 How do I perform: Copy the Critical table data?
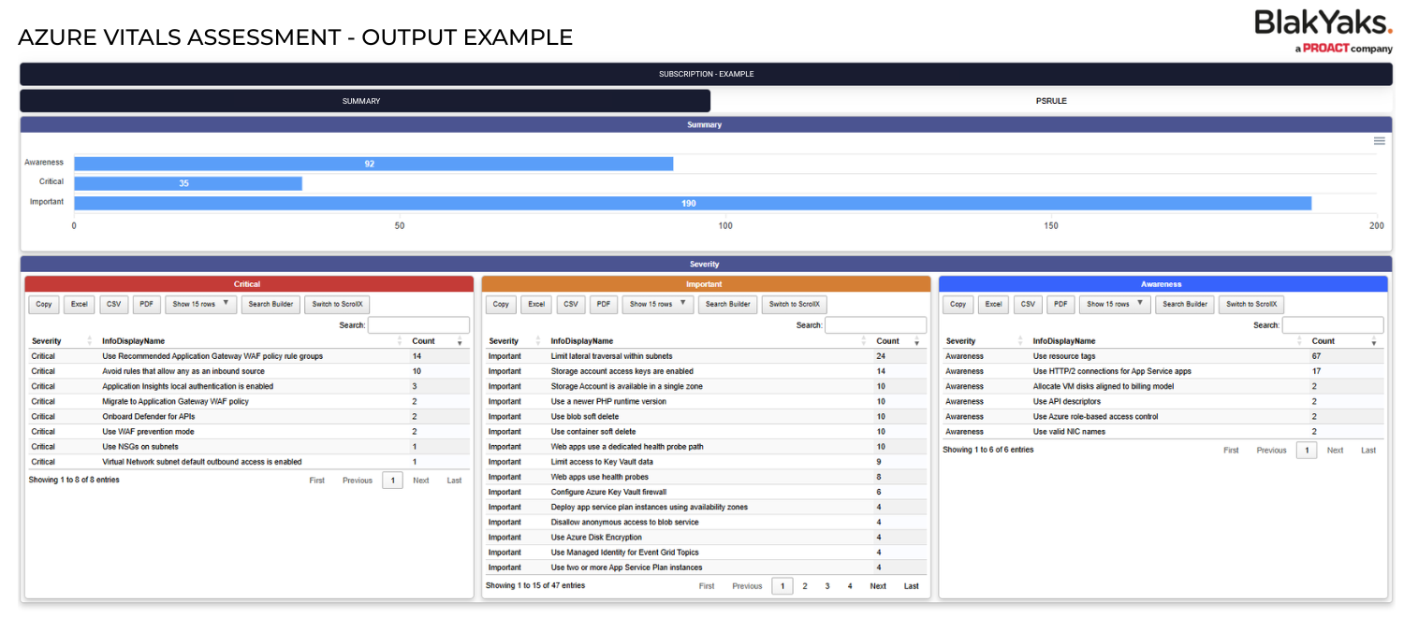(43, 304)
